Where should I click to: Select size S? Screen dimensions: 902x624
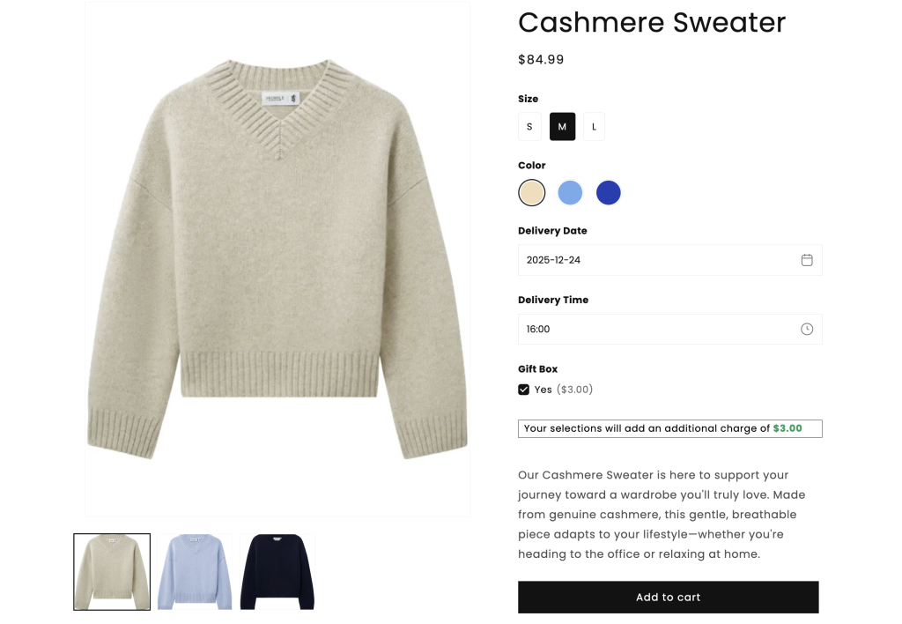coord(529,127)
